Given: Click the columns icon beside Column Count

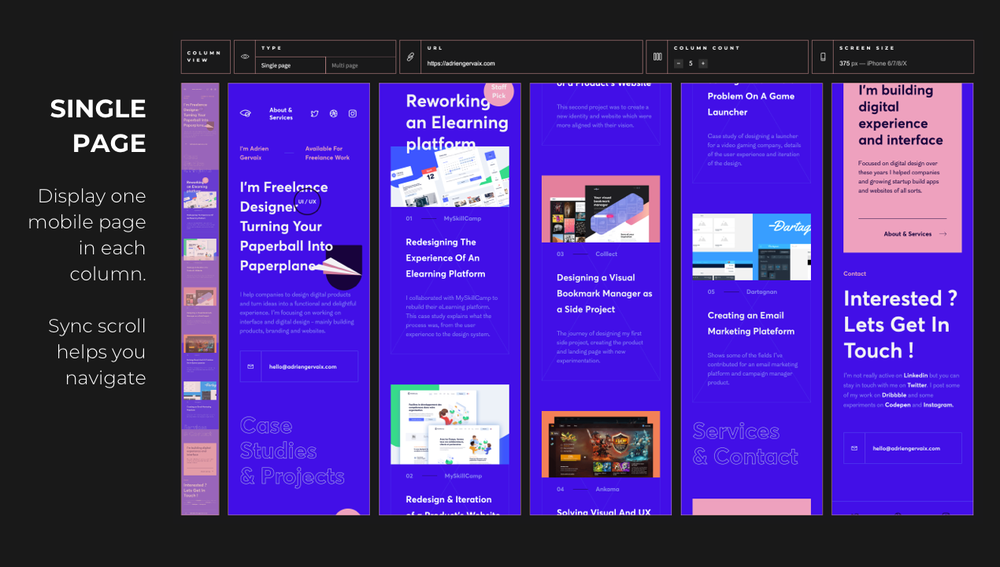Looking at the screenshot, I should pos(657,57).
